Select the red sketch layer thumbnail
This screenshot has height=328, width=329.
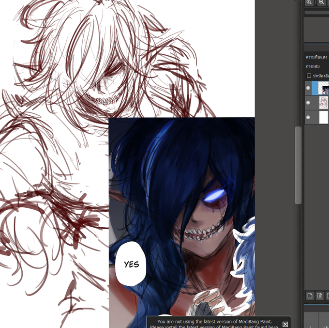pyautogui.click(x=324, y=103)
